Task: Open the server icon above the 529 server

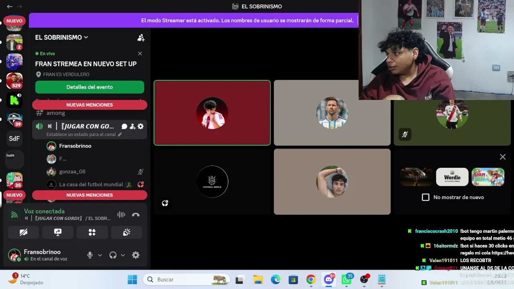Action: (14, 61)
